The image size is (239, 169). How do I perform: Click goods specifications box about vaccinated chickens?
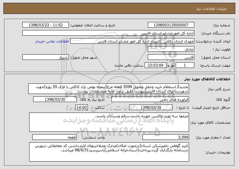[x=109, y=122]
